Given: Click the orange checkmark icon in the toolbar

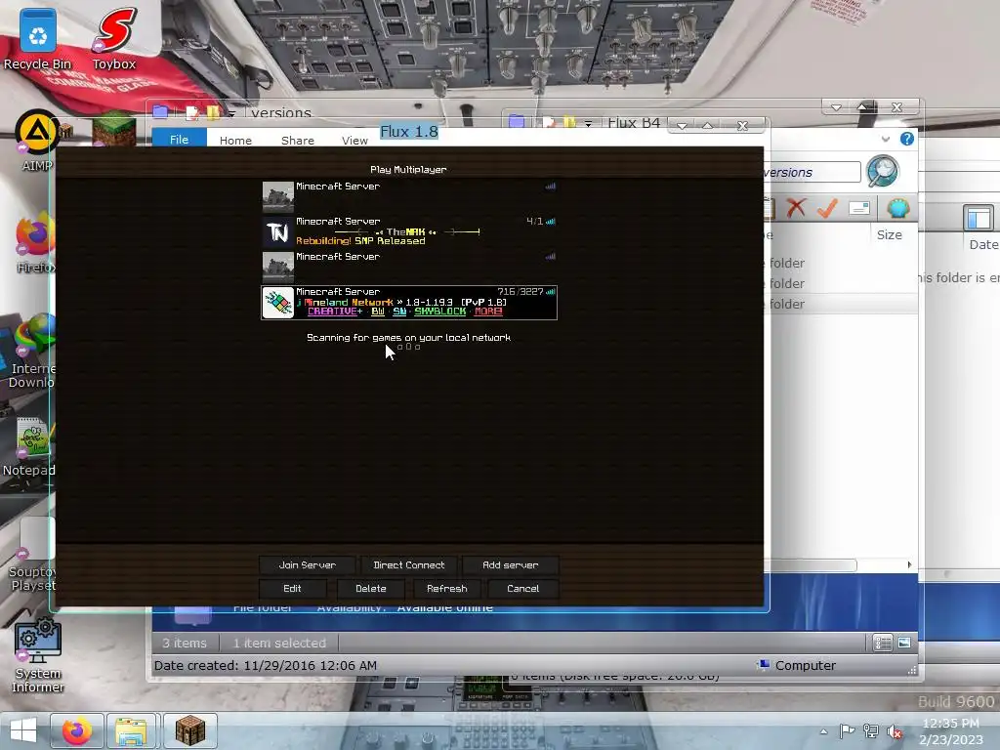Looking at the screenshot, I should (827, 208).
